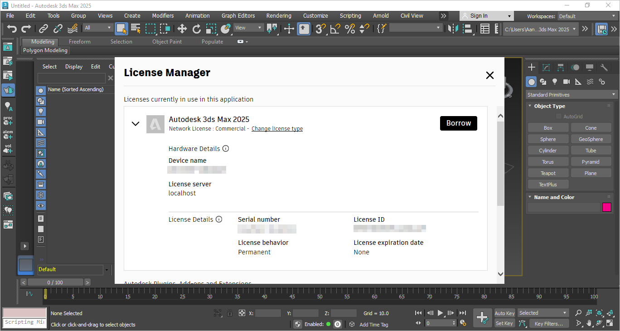This screenshot has width=620, height=331.
Task: Open the Workspaces Default dropdown
Action: (x=587, y=16)
